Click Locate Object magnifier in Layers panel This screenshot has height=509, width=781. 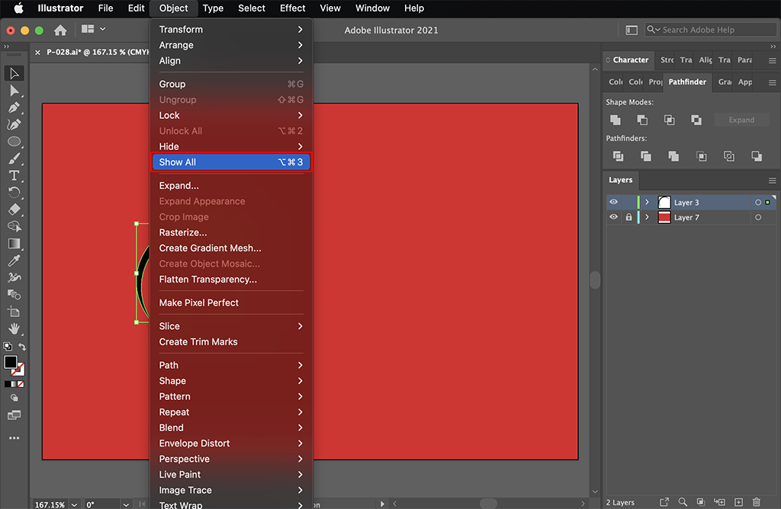683,502
